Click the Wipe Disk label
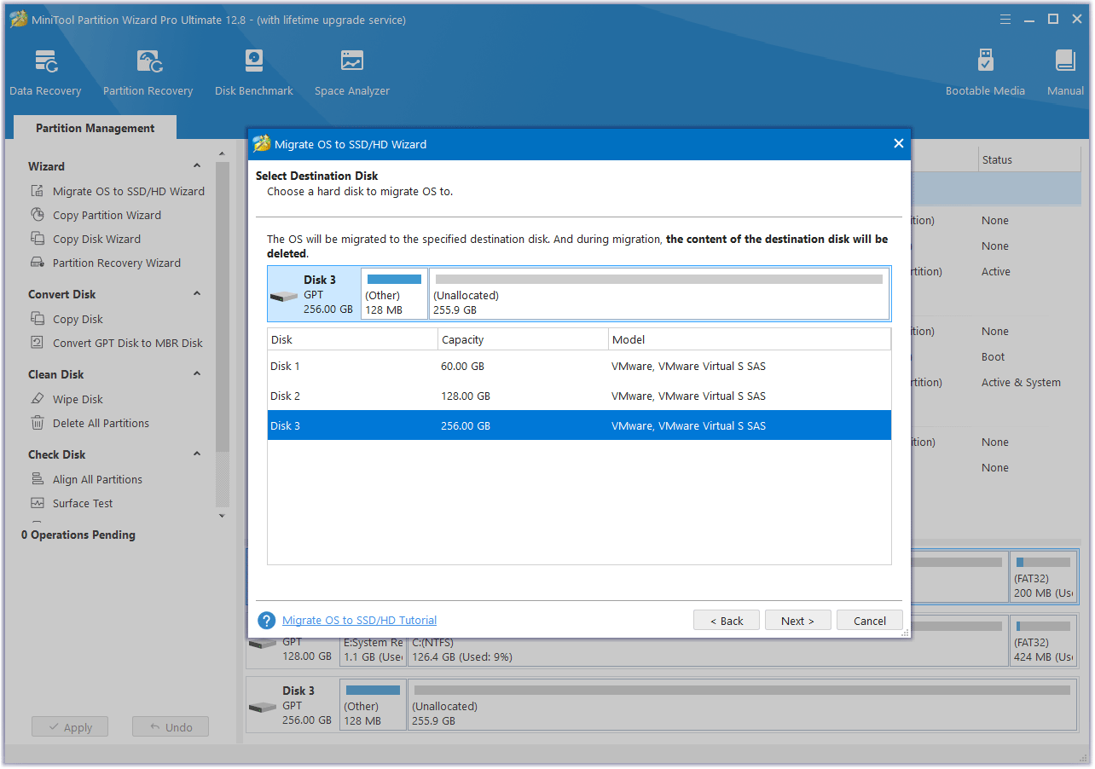Image resolution: width=1095 pixels, height=769 pixels. pyautogui.click(x=78, y=399)
